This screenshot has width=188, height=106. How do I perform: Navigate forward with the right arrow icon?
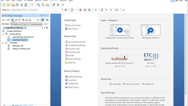[x=63, y=5]
